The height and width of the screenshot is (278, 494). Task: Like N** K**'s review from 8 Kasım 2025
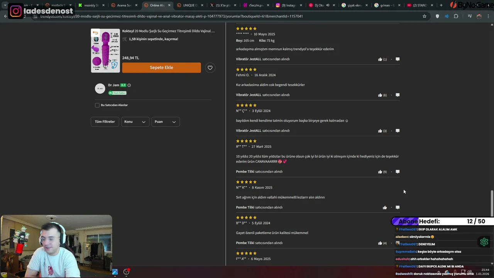click(x=385, y=208)
